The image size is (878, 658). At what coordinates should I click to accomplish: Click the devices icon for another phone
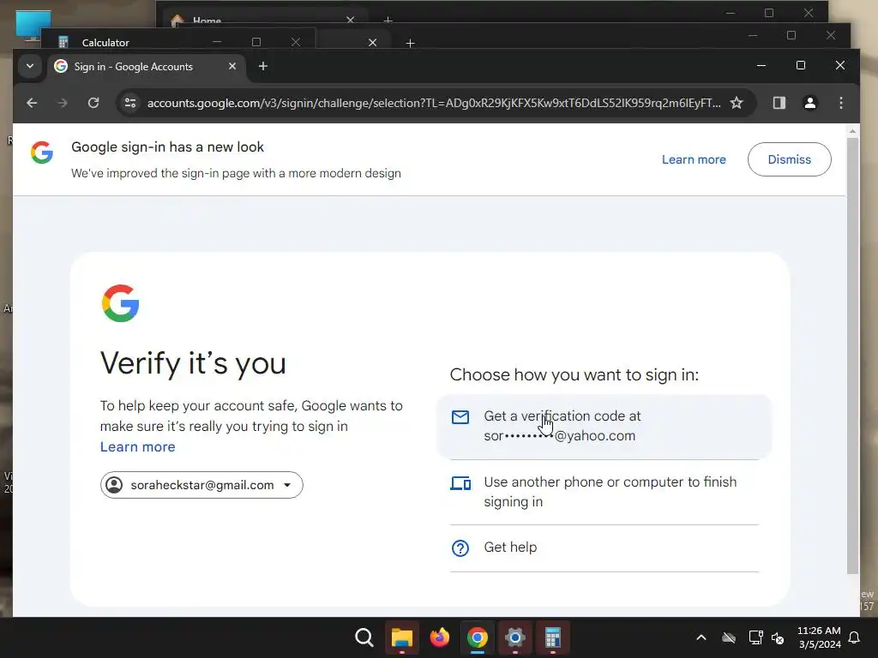coord(460,483)
